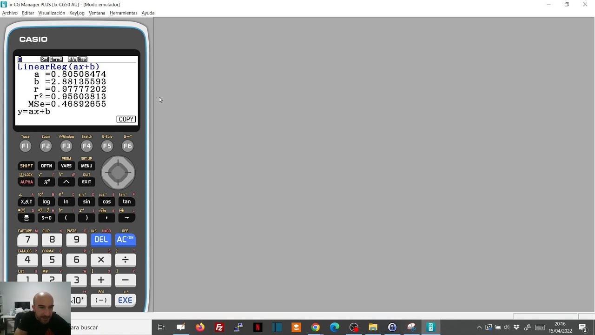Click the VARS key
595x335 pixels.
66,166
